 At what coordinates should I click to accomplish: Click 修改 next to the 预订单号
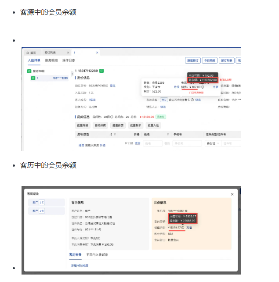coord(112,86)
